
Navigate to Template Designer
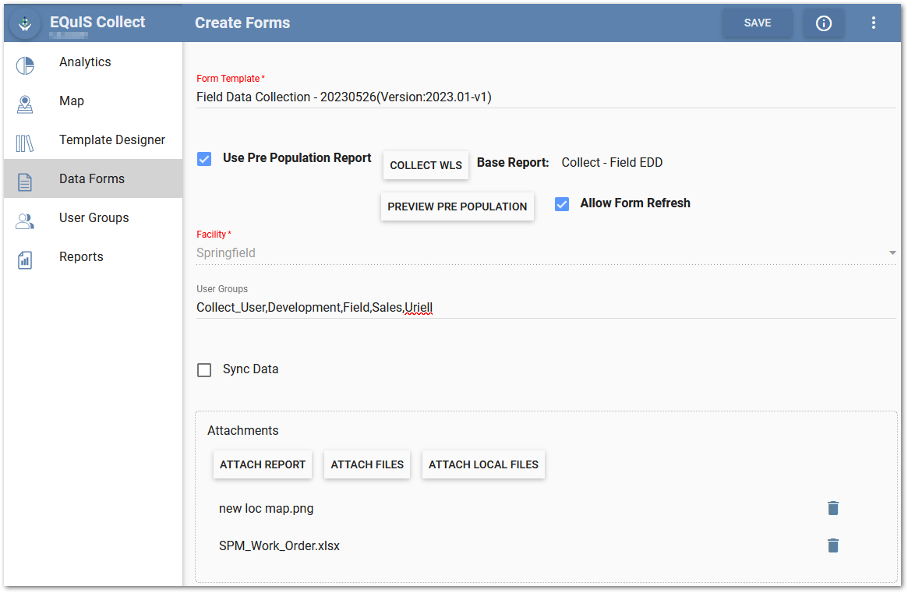(112, 139)
